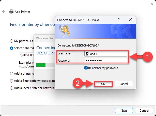This screenshot has height=116, width=156.
Task: Click the 'User name:' label
Action: tap(64, 53)
